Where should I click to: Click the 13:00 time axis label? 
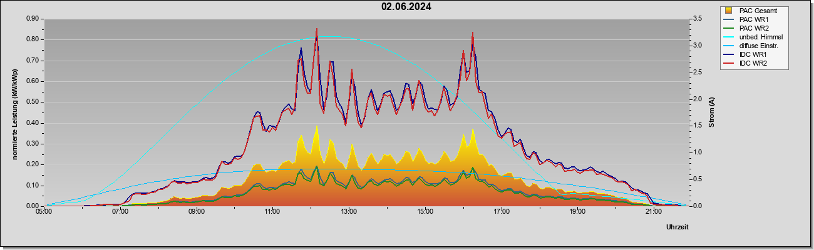tap(349, 211)
